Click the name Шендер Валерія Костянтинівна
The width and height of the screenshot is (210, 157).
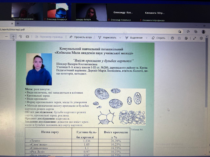click(x=77, y=64)
